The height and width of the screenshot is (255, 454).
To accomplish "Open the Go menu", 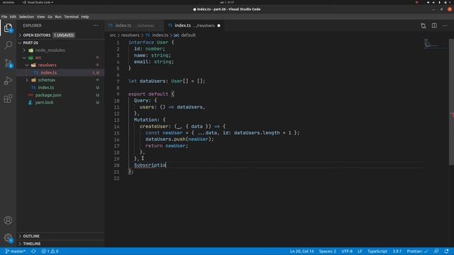I will click(50, 17).
